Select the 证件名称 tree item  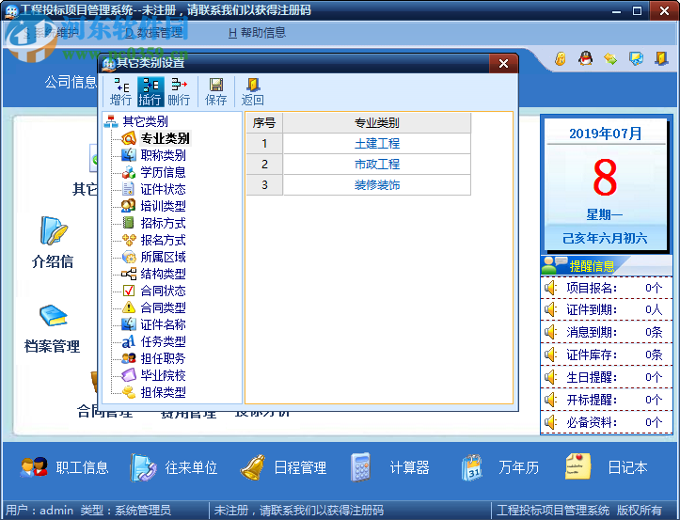click(163, 324)
